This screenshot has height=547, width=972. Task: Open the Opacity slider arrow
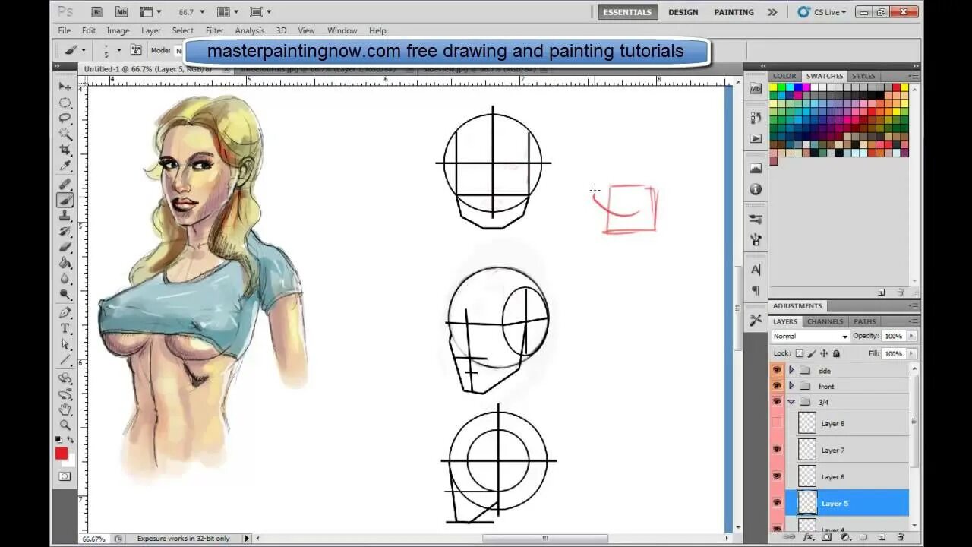(911, 336)
